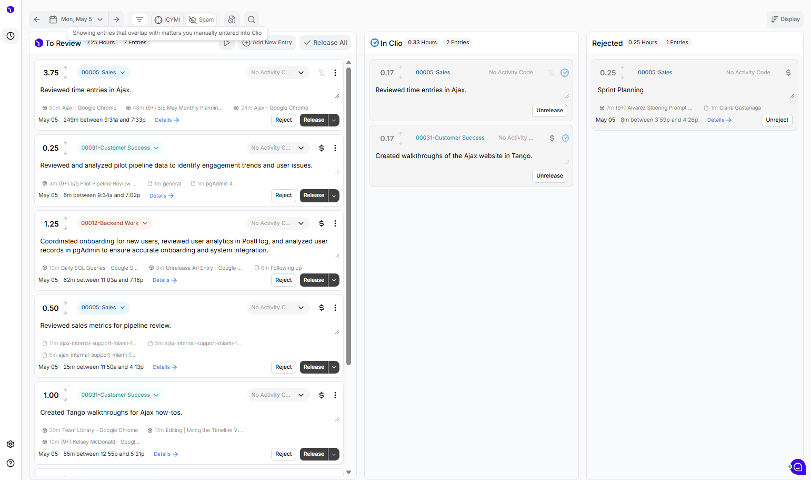Open more options for 0.25 Customer Success entry
This screenshot has height=480, width=811.
coord(335,148)
